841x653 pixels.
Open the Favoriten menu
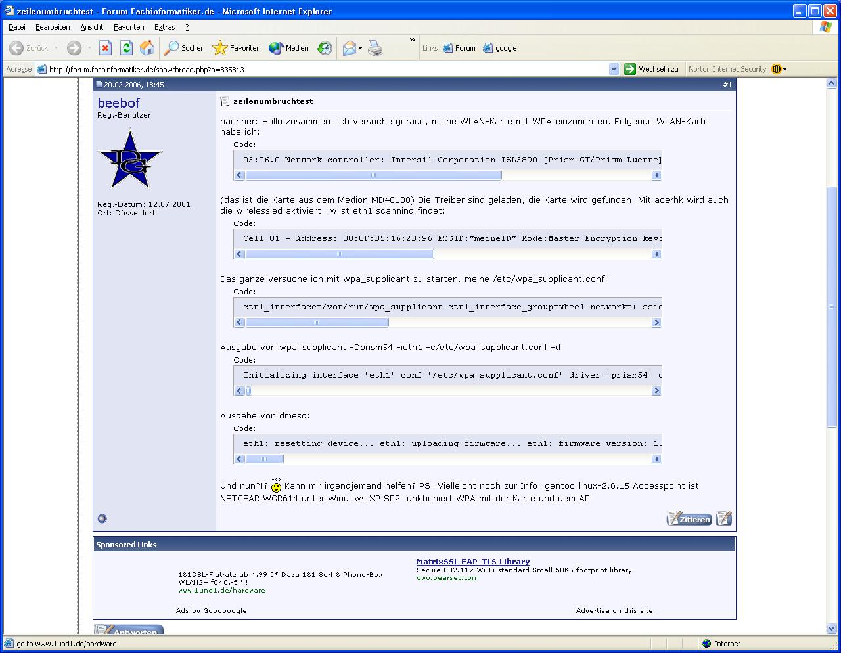click(129, 27)
